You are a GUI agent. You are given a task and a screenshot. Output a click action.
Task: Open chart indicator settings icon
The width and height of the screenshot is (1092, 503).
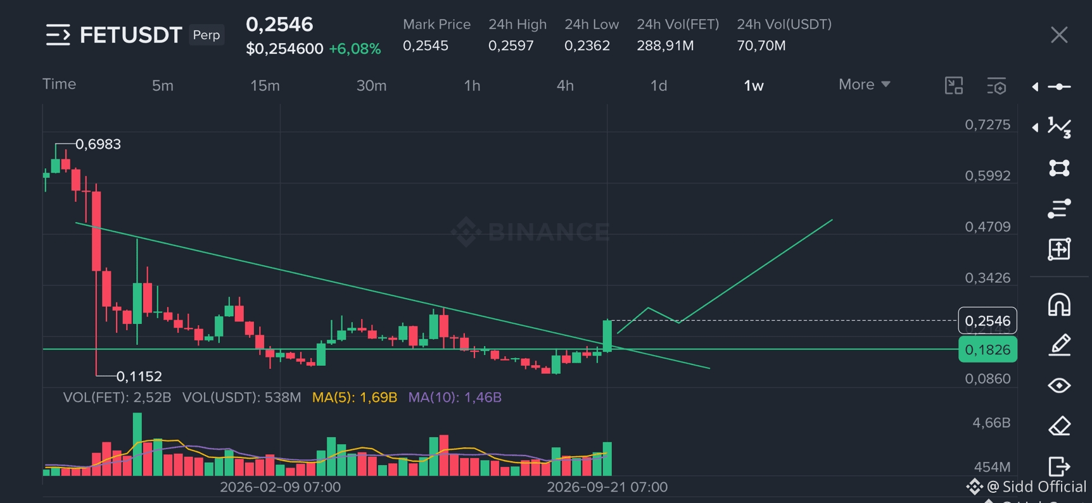tap(996, 85)
